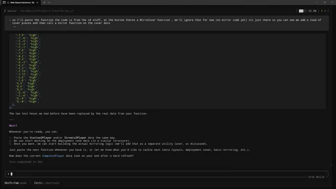Click the terminal icon on the tab
Screen dimensions: 336x189
pos(4,2)
